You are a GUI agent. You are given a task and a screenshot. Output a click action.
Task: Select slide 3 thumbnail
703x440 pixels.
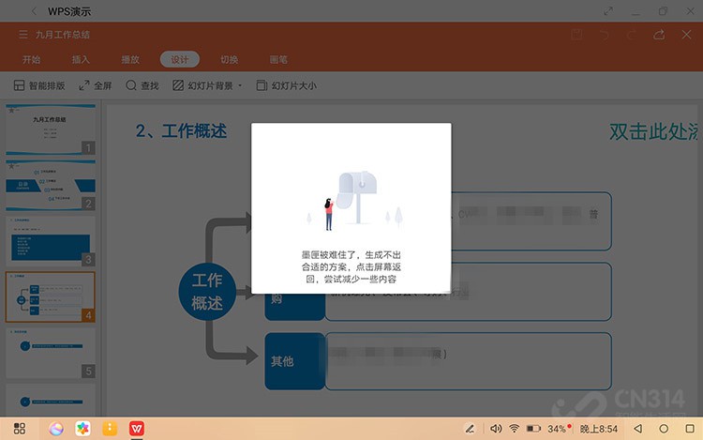(51, 241)
